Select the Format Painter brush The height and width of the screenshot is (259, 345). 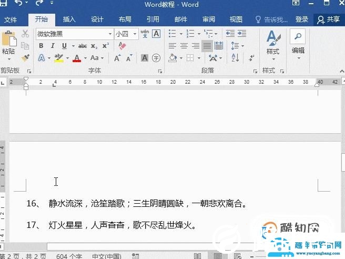[25, 58]
